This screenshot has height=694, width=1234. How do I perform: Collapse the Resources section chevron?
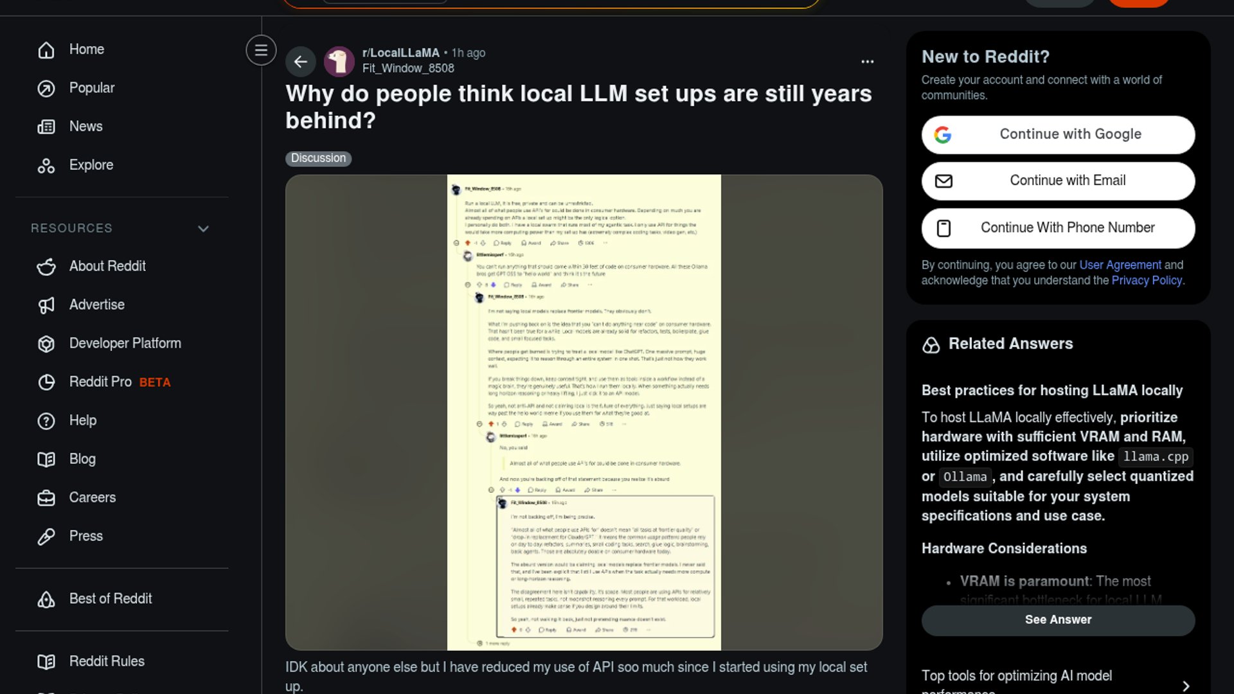tap(203, 229)
